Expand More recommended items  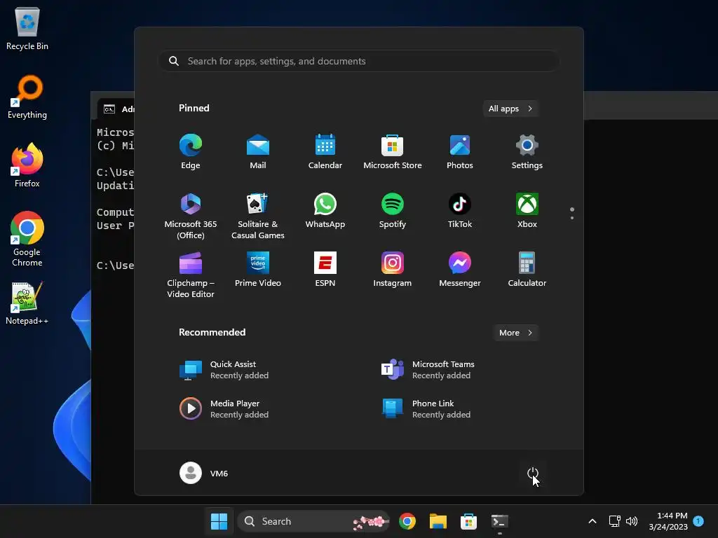(515, 333)
